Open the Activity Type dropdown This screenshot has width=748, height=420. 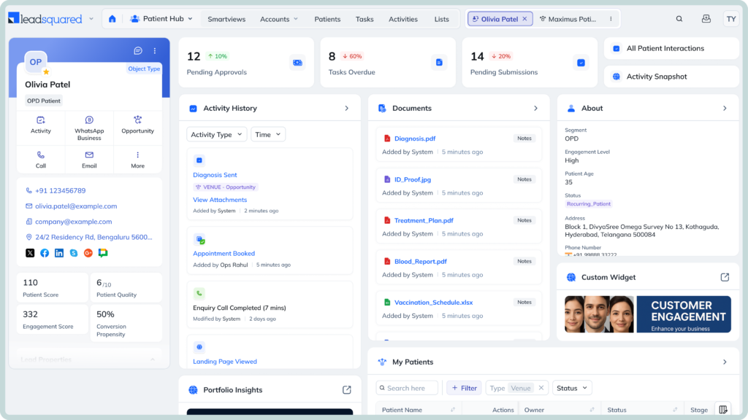pyautogui.click(x=216, y=134)
